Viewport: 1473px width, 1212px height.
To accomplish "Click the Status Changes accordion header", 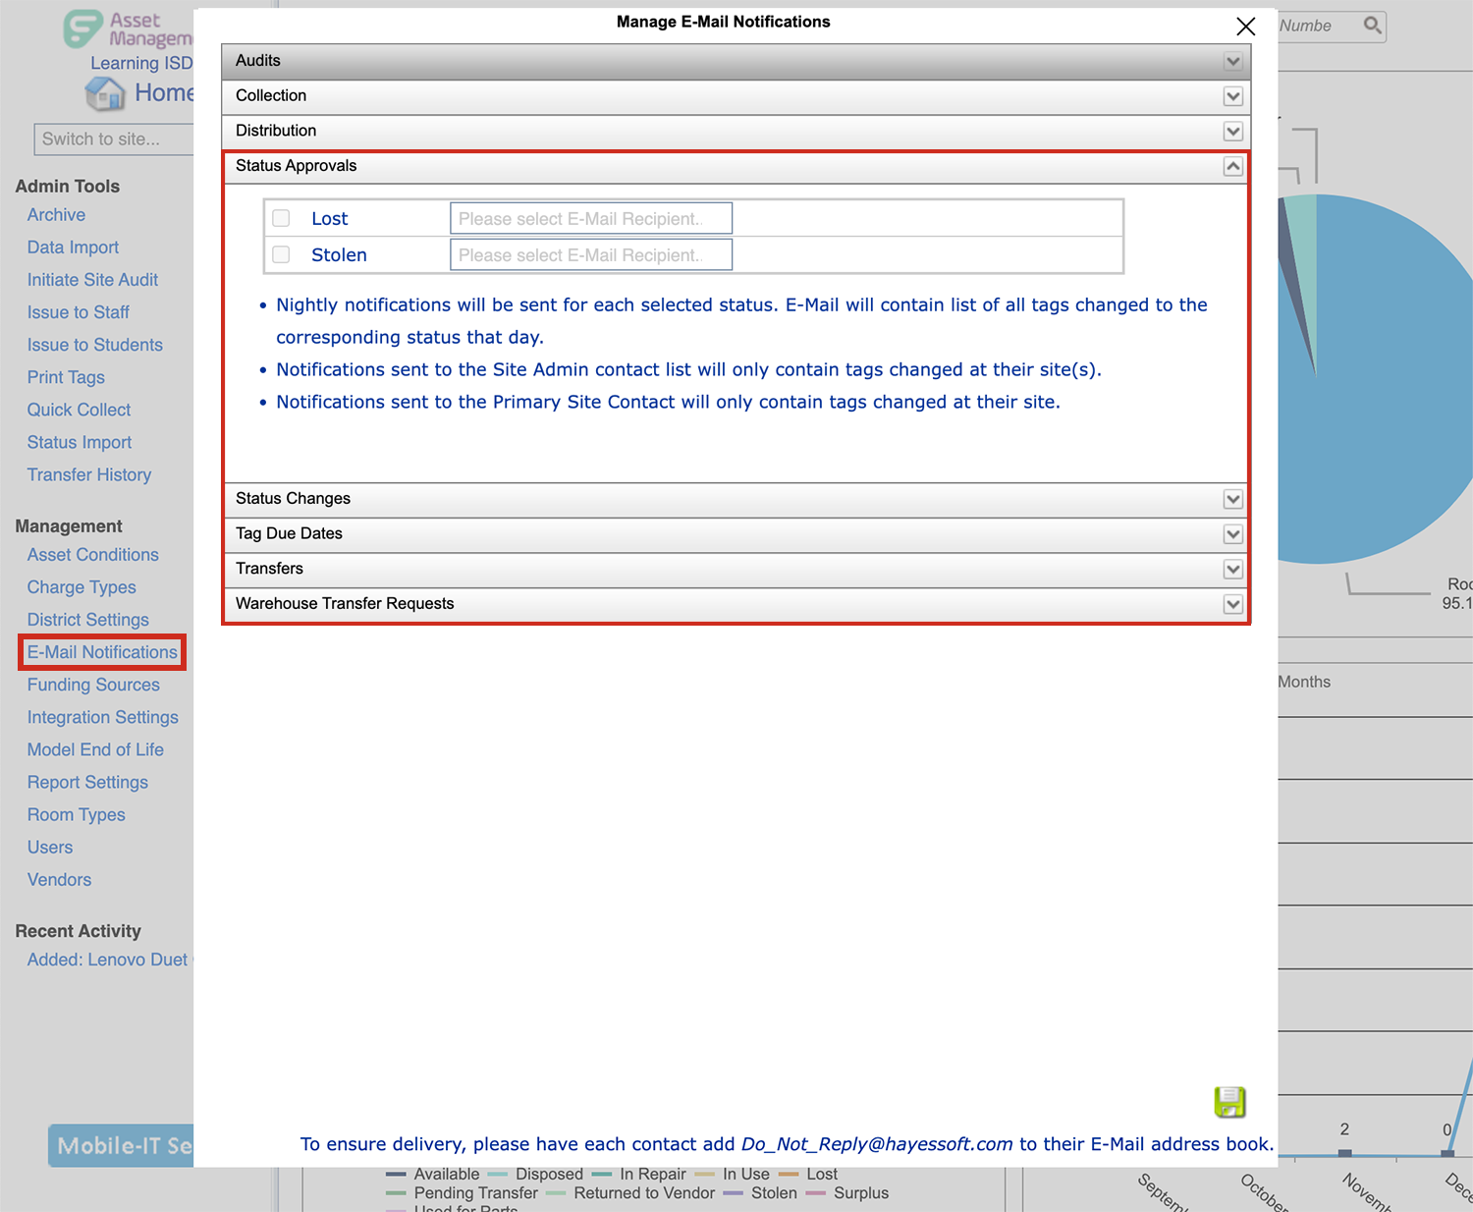I will (x=736, y=499).
